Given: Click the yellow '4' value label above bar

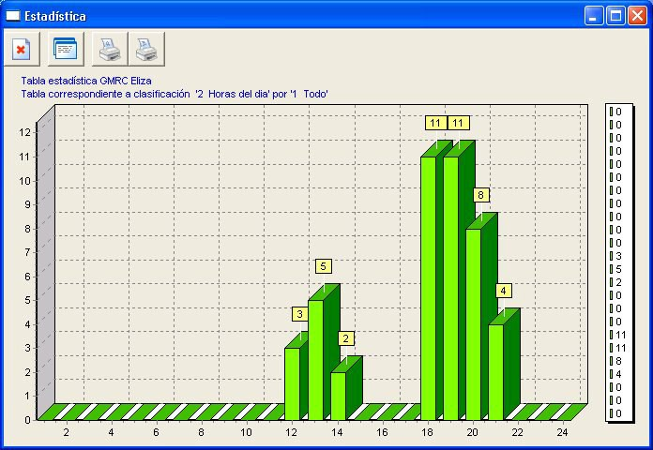Looking at the screenshot, I should click(504, 291).
